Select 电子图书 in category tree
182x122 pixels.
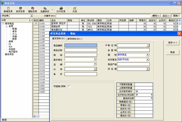pyautogui.click(x=13, y=52)
